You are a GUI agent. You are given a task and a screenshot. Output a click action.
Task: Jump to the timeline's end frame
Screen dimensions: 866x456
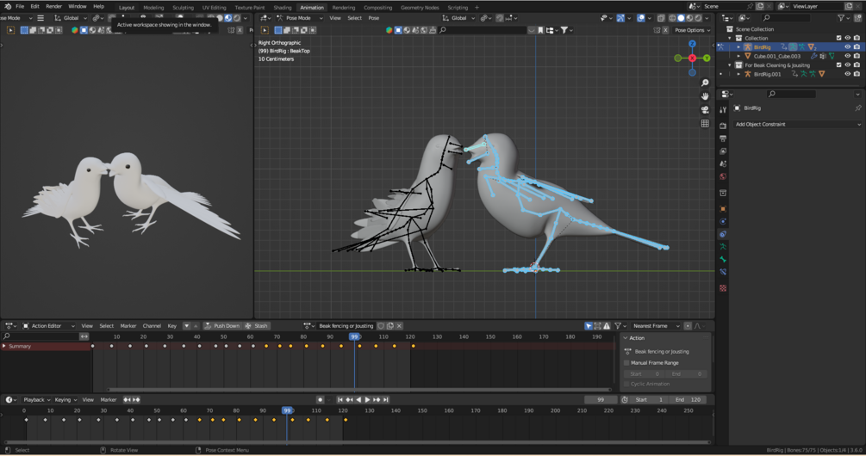coord(385,400)
